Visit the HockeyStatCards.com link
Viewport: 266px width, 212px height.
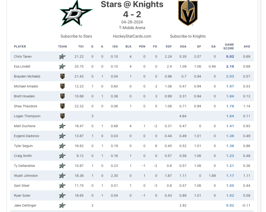pyautogui.click(x=132, y=36)
